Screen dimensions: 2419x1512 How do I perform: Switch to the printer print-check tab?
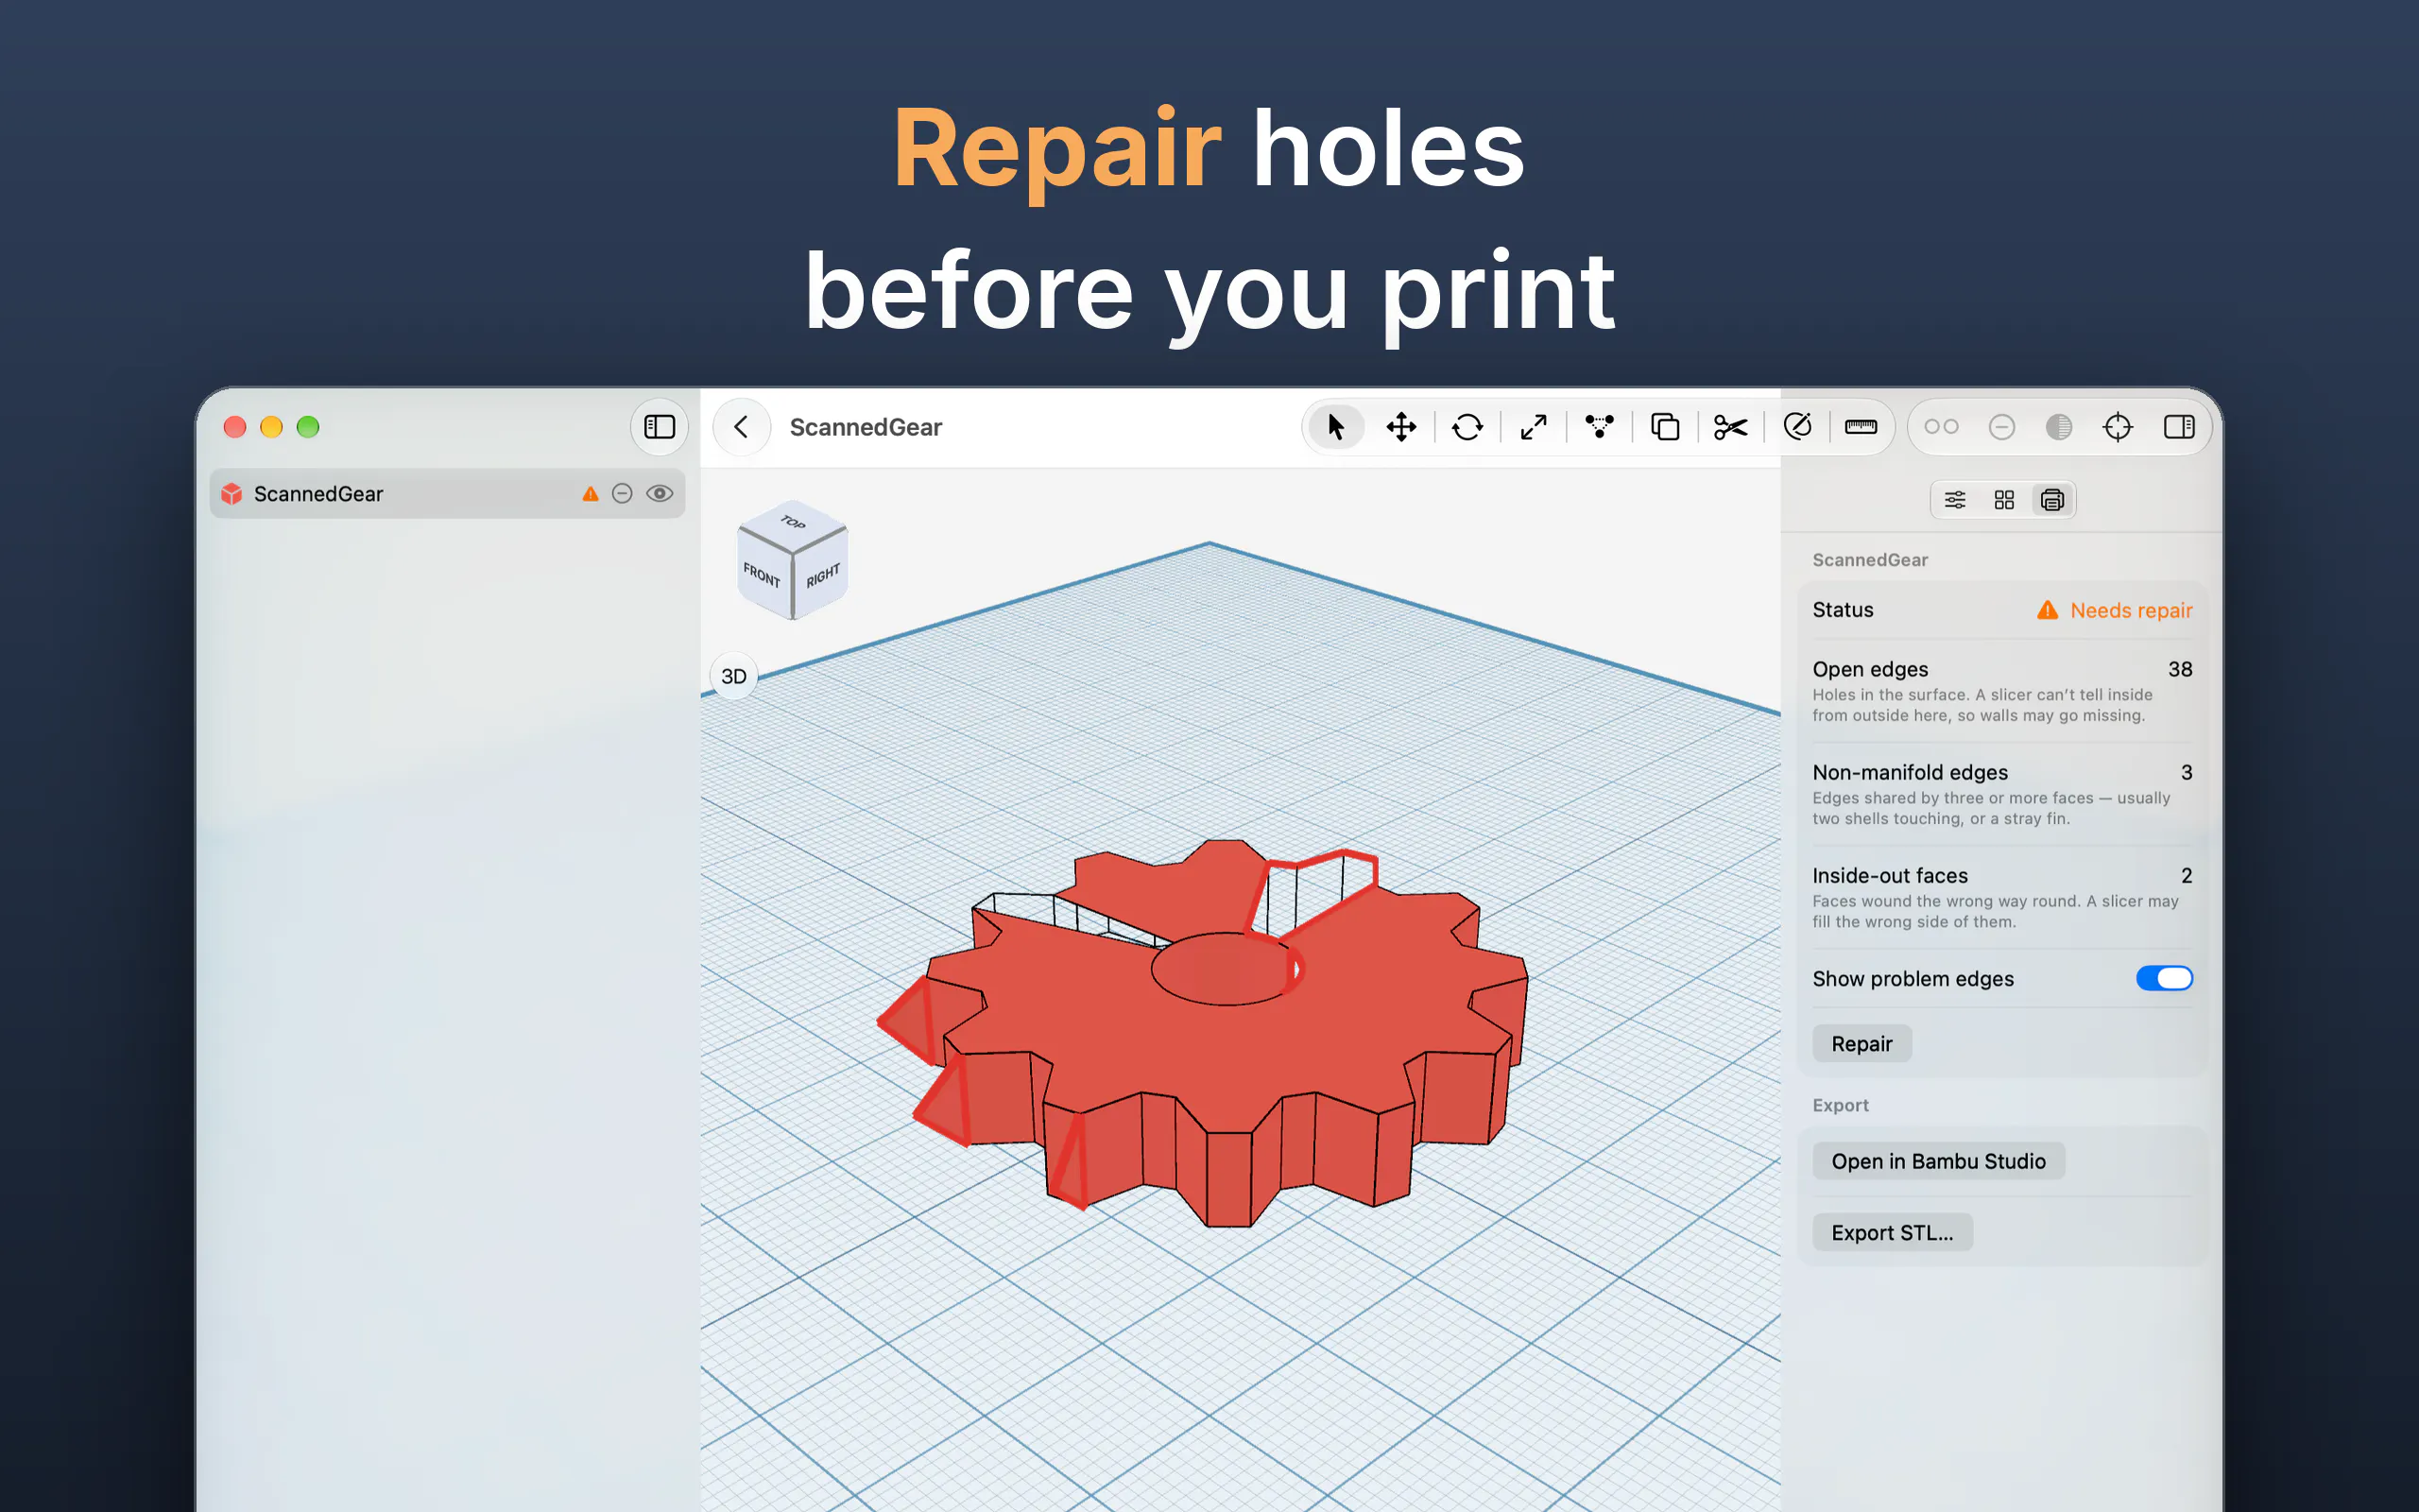point(2053,500)
